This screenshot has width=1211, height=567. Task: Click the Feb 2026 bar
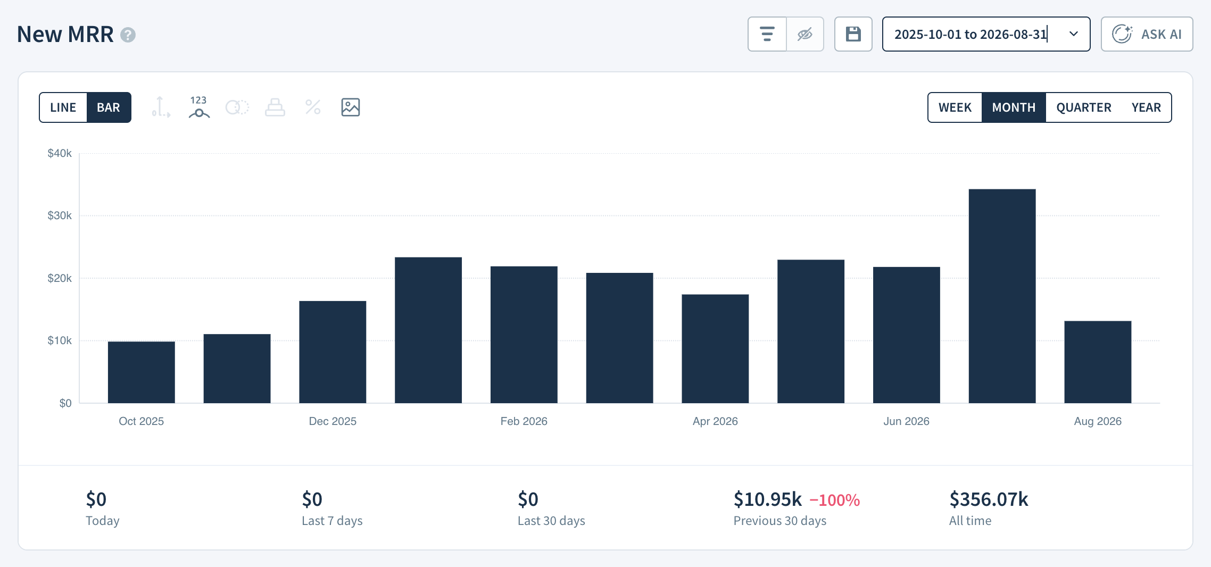524,335
